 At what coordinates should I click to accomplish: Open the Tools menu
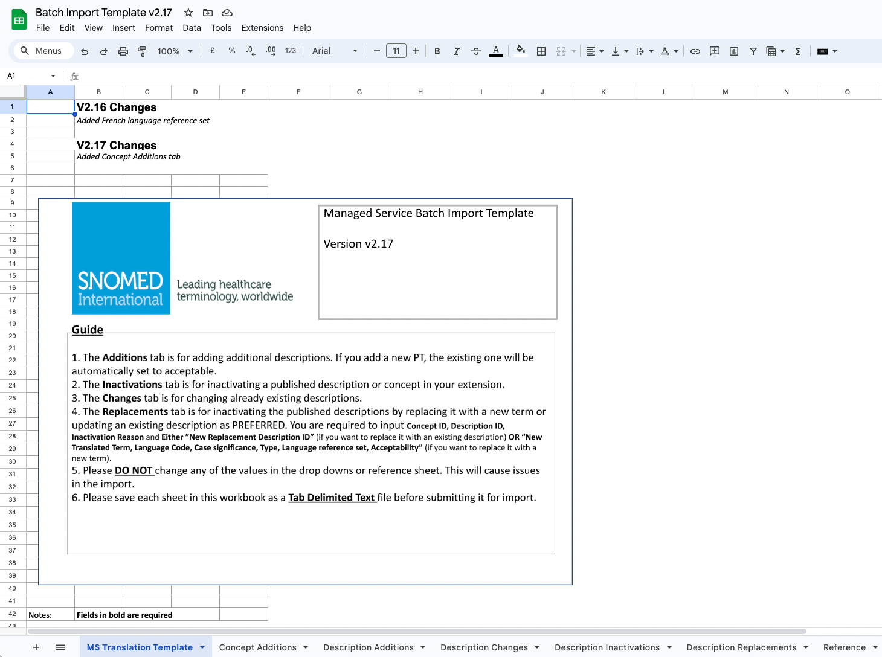tap(221, 28)
